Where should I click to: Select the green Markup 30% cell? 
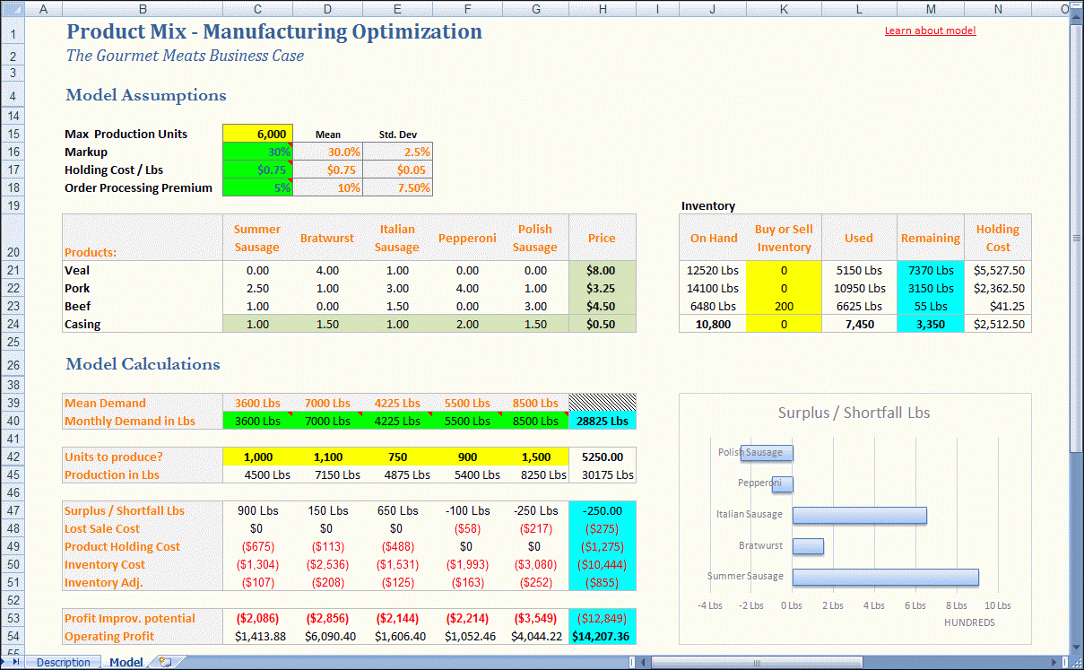click(257, 152)
